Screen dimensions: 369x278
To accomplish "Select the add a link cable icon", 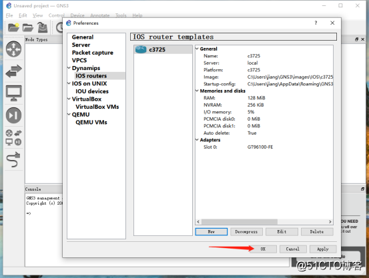I will (x=13, y=159).
